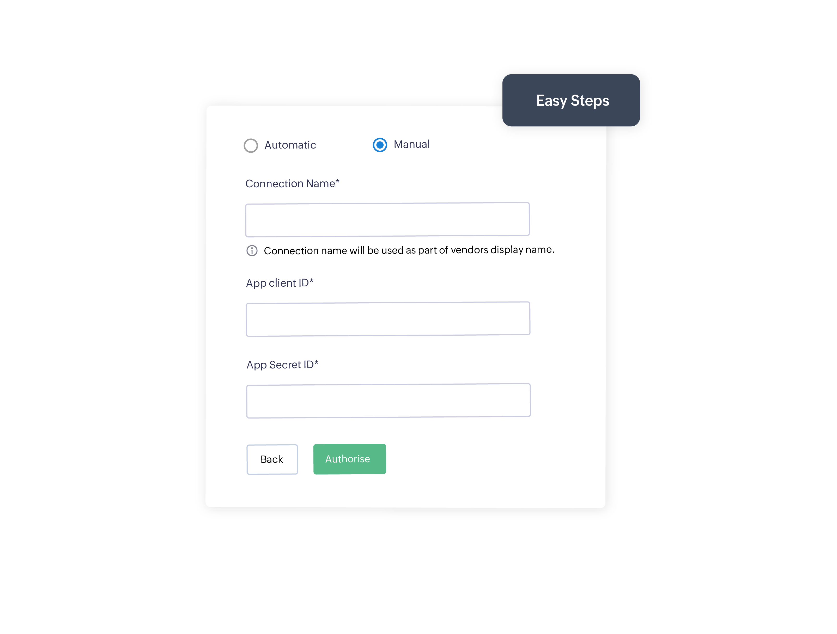Click the App client ID label
The width and height of the screenshot is (837, 634).
pos(277,283)
